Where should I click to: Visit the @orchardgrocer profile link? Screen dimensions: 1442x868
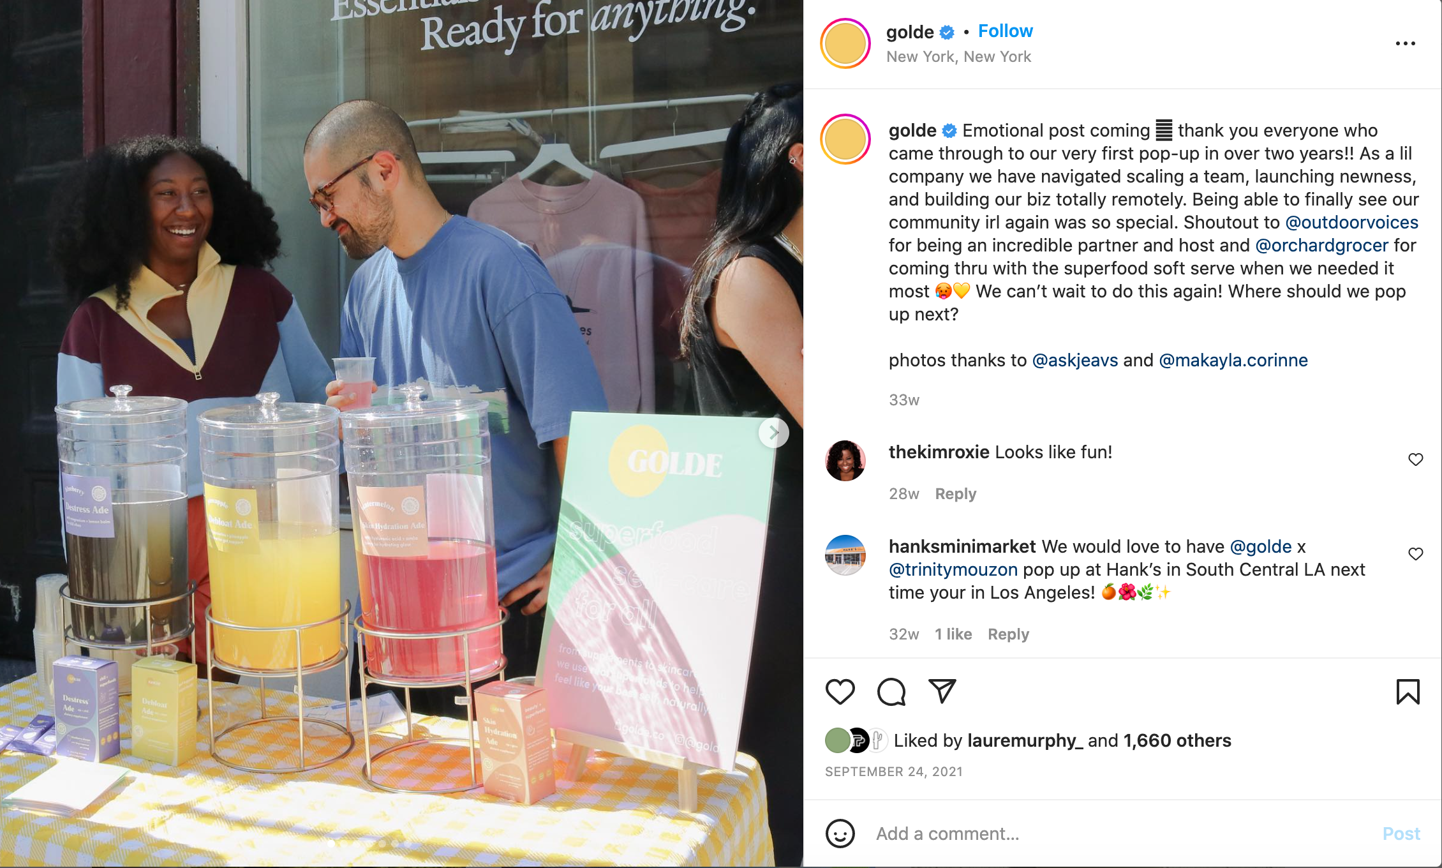click(x=1321, y=245)
